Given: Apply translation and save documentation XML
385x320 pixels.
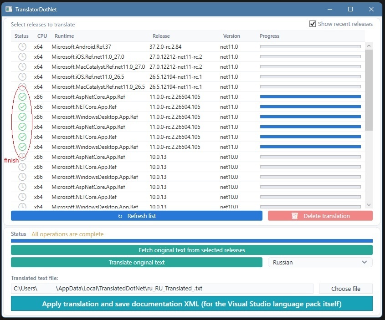Looking at the screenshot, I should (192, 304).
